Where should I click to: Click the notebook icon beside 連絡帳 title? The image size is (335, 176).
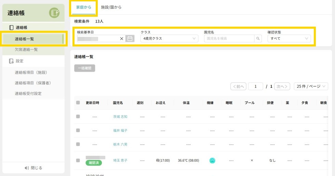pos(54,13)
